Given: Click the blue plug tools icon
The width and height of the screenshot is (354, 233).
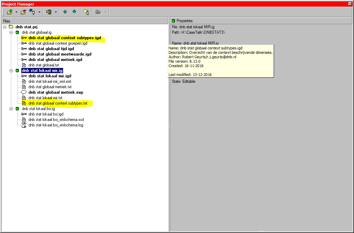Looking at the screenshot, I should (x=33, y=12).
